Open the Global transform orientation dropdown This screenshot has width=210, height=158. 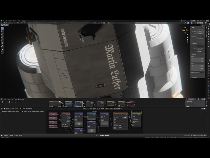[97, 23]
